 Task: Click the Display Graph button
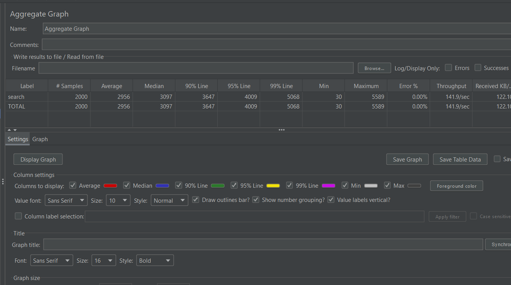[x=38, y=159]
